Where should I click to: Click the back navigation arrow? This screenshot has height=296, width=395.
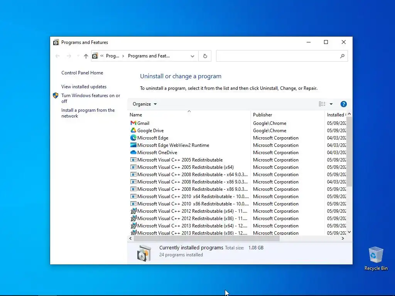[57, 56]
